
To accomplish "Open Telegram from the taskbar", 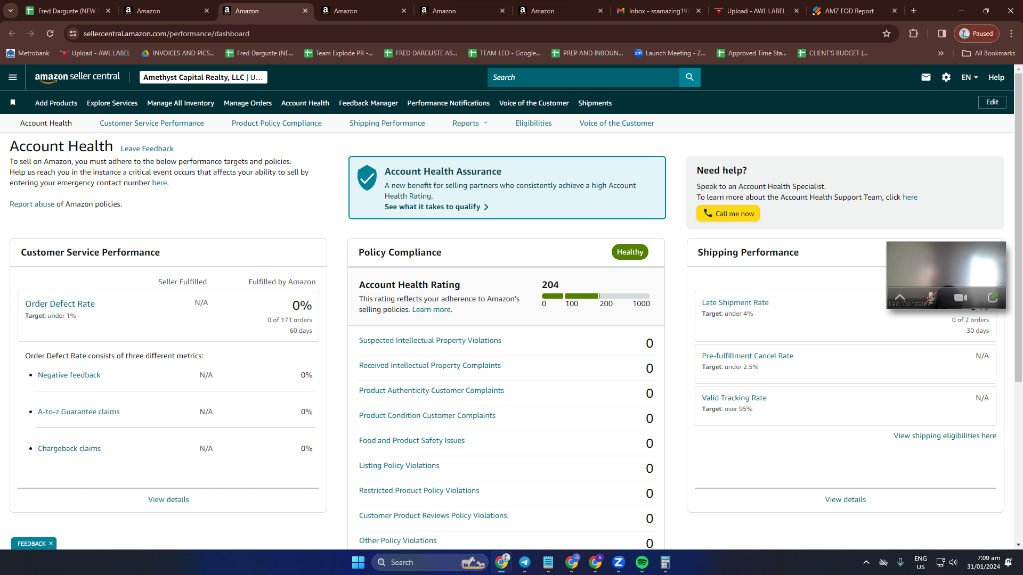I will tap(525, 562).
